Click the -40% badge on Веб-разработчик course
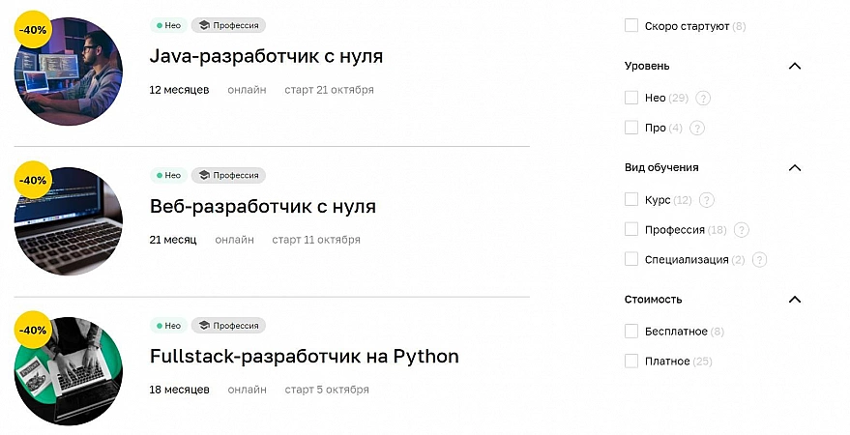Viewport: 850px width, 435px height. (34, 180)
